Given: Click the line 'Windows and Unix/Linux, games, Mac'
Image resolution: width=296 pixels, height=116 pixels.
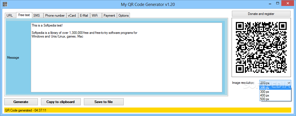Looking at the screenshot, I should (x=58, y=37).
